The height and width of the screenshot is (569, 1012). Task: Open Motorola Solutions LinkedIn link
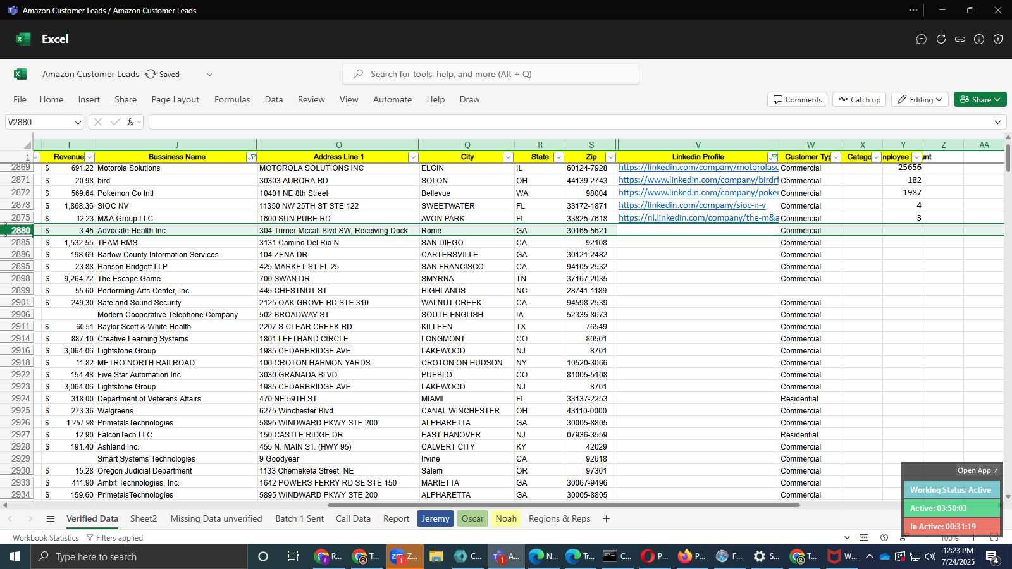pos(698,168)
